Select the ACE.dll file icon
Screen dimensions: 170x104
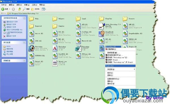78,26
